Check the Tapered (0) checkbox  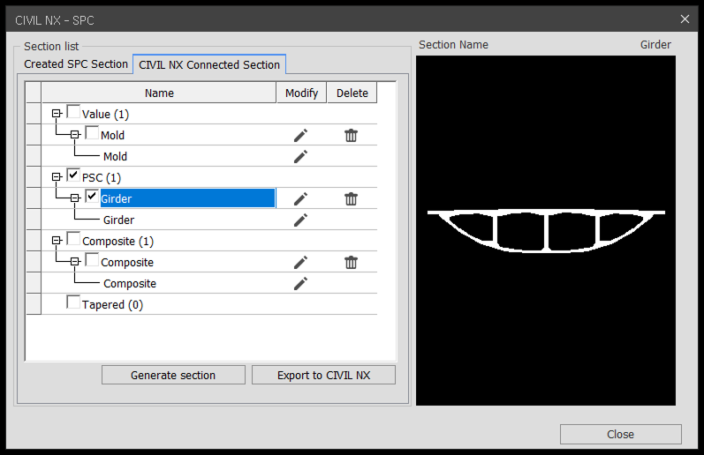coord(73,302)
